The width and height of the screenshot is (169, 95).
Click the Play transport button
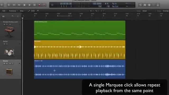[x=30, y=5]
